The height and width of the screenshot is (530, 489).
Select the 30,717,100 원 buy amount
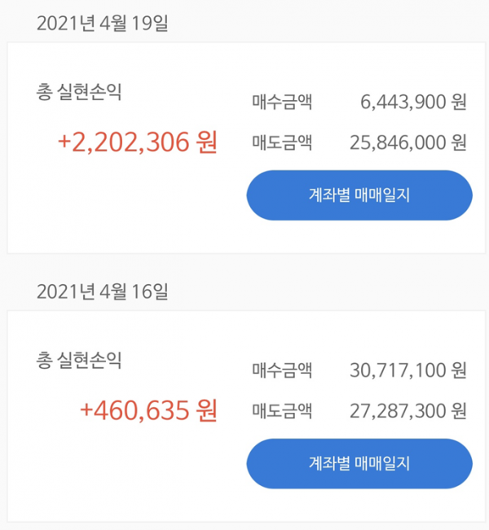[407, 371]
